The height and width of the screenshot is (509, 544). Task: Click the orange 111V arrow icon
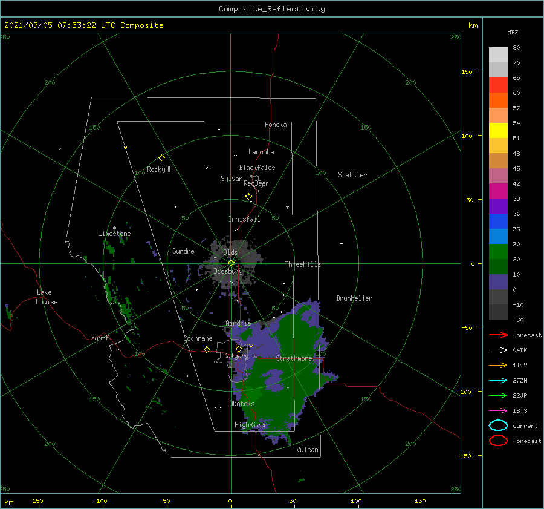[x=498, y=365]
